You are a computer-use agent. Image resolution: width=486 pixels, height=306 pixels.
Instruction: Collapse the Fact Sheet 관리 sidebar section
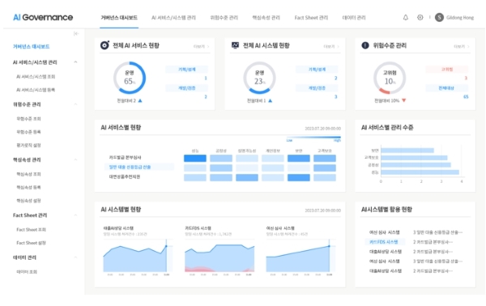click(75, 215)
